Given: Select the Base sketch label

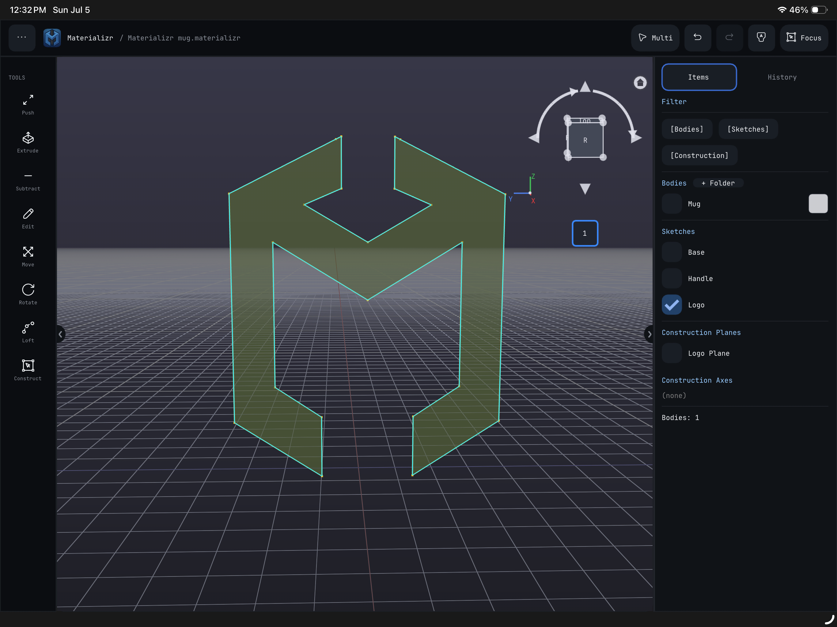Looking at the screenshot, I should 696,252.
